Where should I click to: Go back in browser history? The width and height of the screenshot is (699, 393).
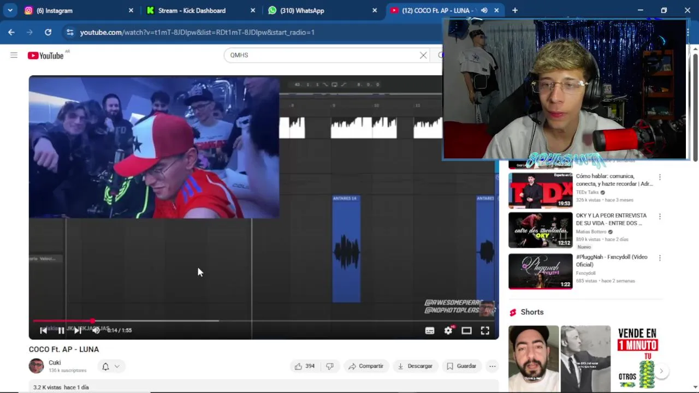[x=11, y=32]
